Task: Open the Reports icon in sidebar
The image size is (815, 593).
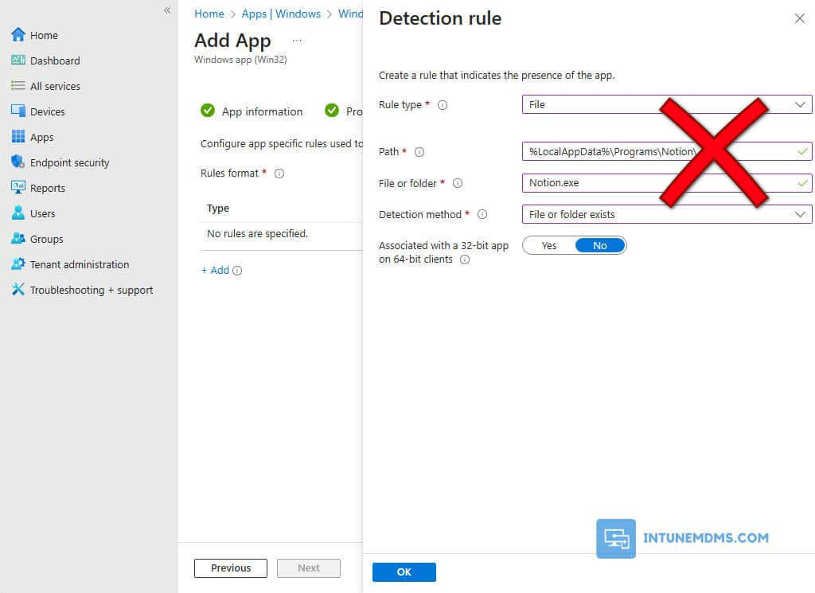Action: point(18,188)
